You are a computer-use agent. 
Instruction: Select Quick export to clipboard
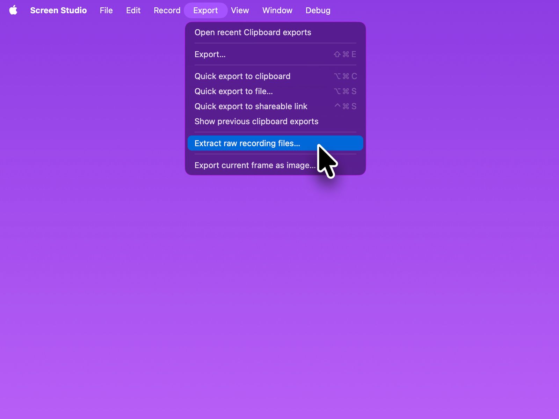(242, 76)
